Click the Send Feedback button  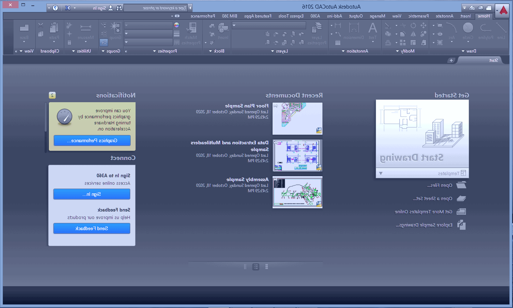[92, 228]
